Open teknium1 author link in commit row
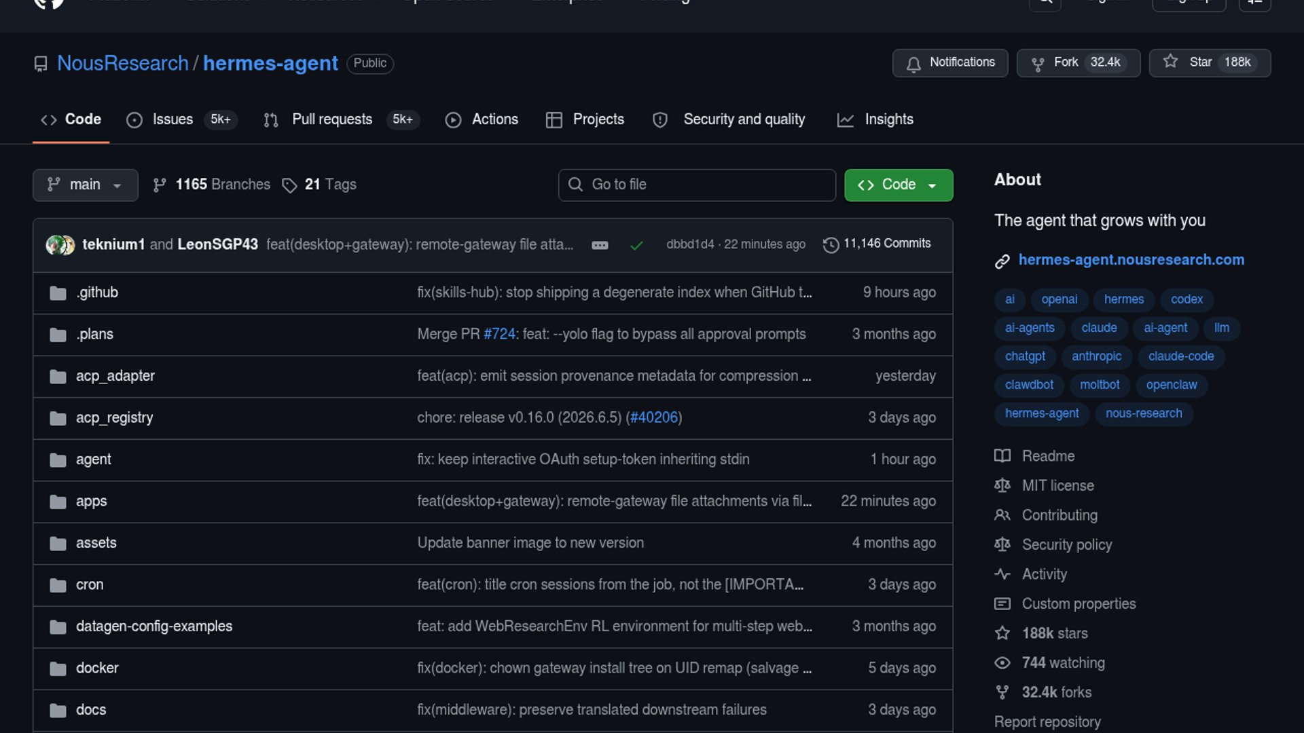This screenshot has width=1304, height=733. tap(113, 245)
